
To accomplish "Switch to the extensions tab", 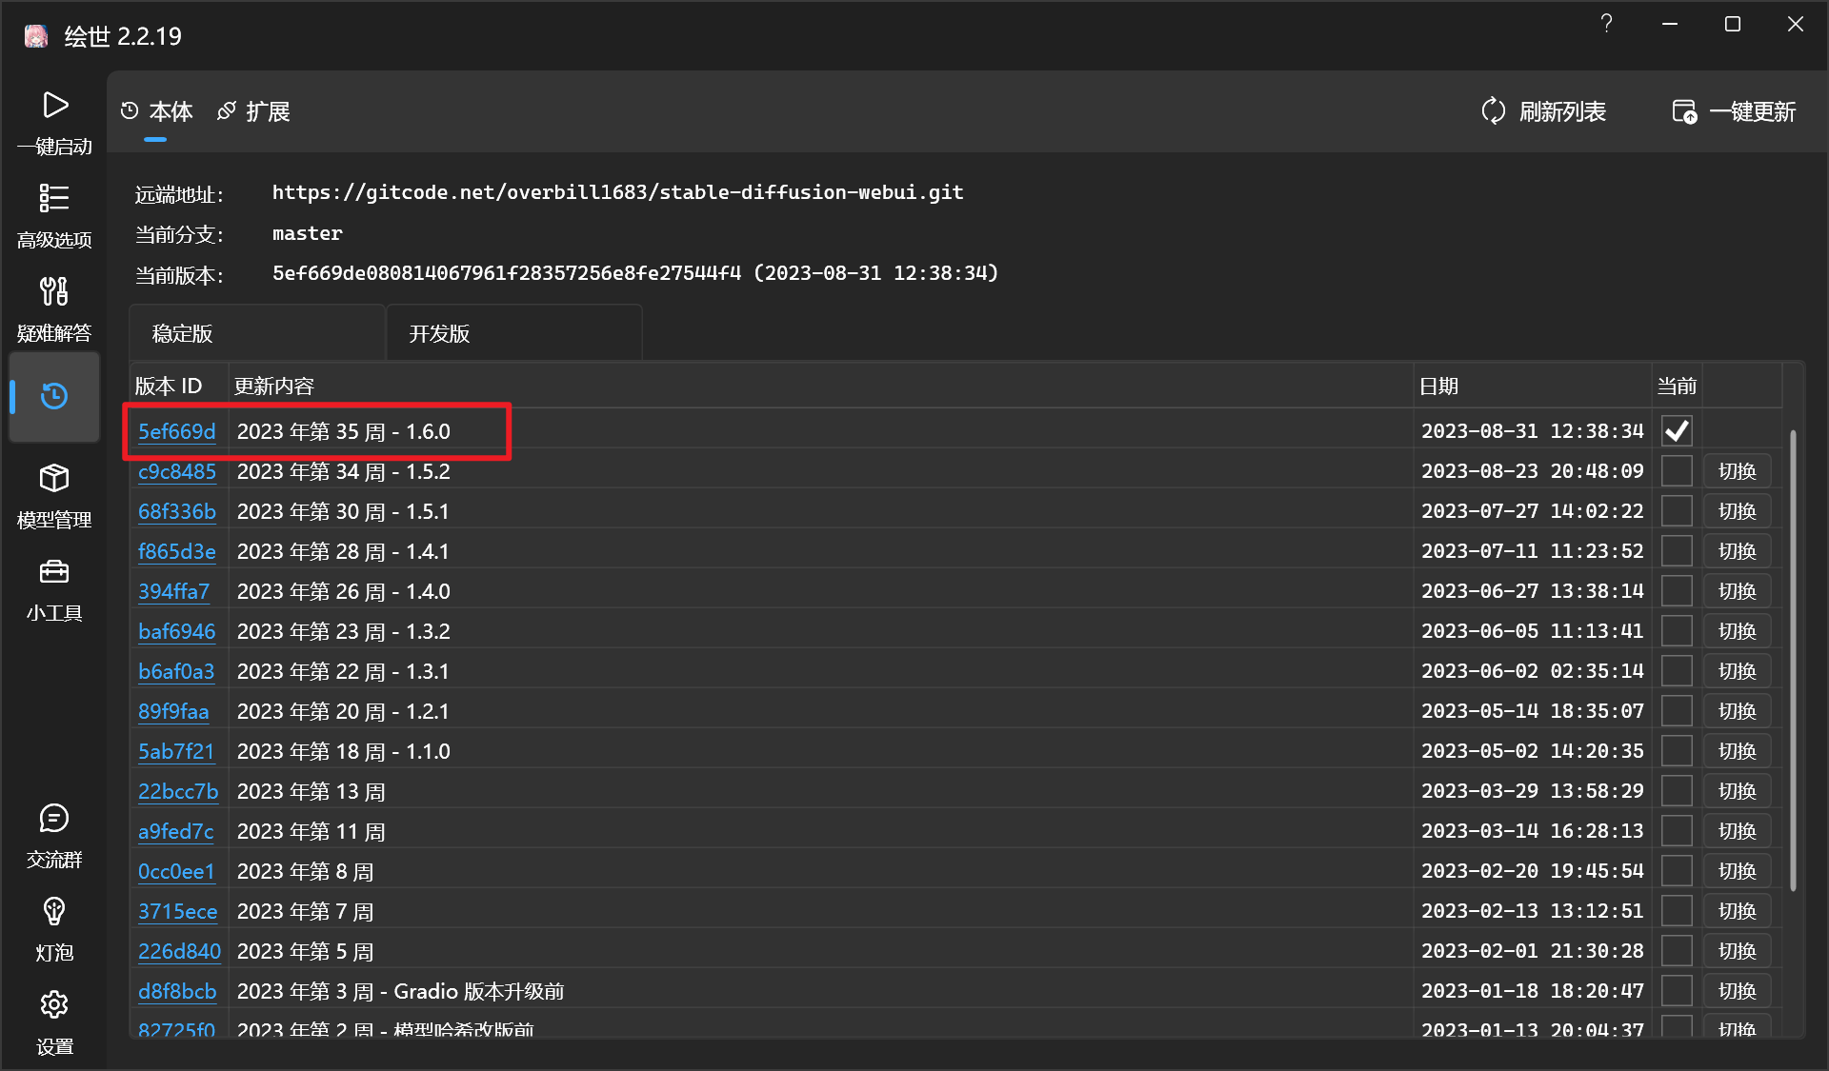I will (x=253, y=111).
